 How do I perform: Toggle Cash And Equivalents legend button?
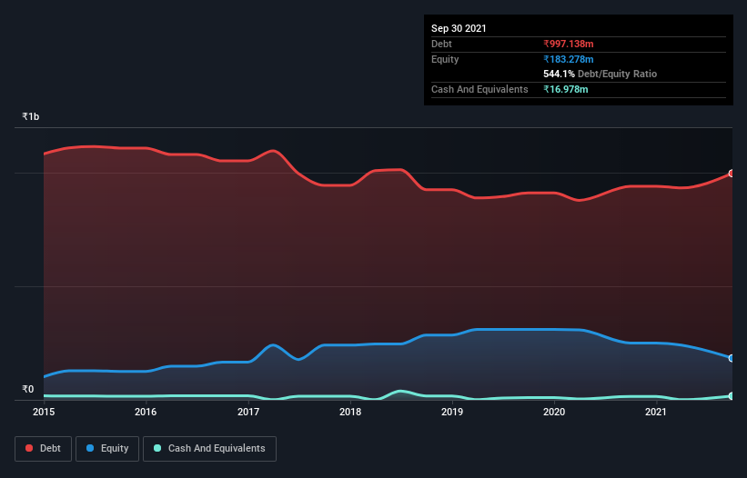coord(209,449)
